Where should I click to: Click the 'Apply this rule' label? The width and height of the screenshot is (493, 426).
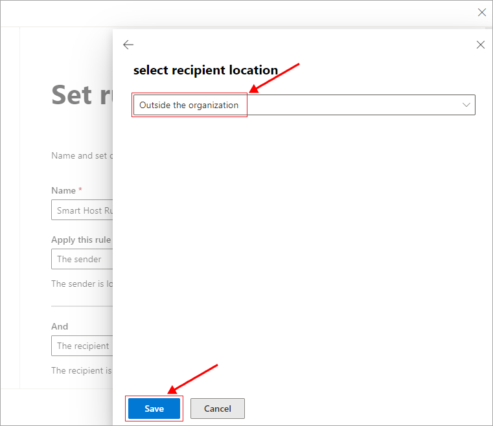(x=81, y=240)
